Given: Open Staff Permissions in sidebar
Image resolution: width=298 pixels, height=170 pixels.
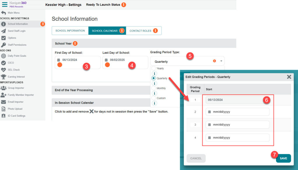Looking at the screenshot, I should tap(17, 45).
